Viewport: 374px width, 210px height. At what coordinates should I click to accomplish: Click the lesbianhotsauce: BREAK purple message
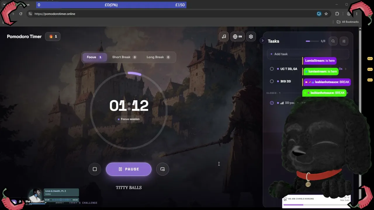tap(327, 82)
